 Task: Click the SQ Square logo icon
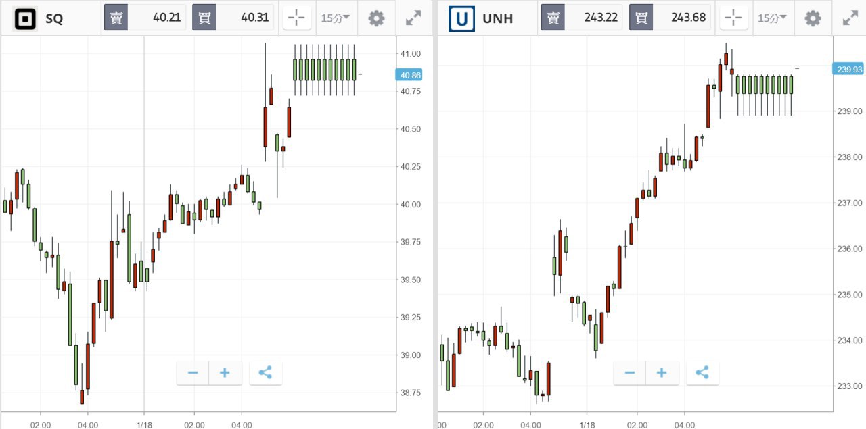pyautogui.click(x=26, y=18)
